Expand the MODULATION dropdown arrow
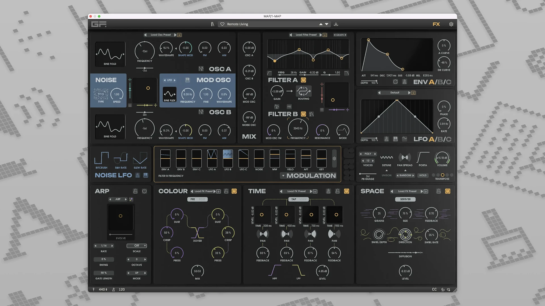 [283, 176]
